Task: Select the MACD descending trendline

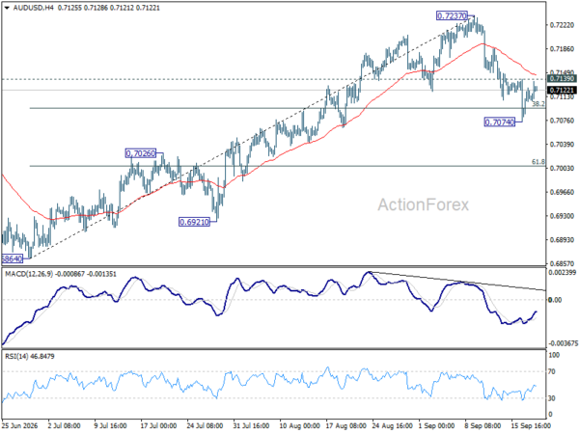Action: 457,282
